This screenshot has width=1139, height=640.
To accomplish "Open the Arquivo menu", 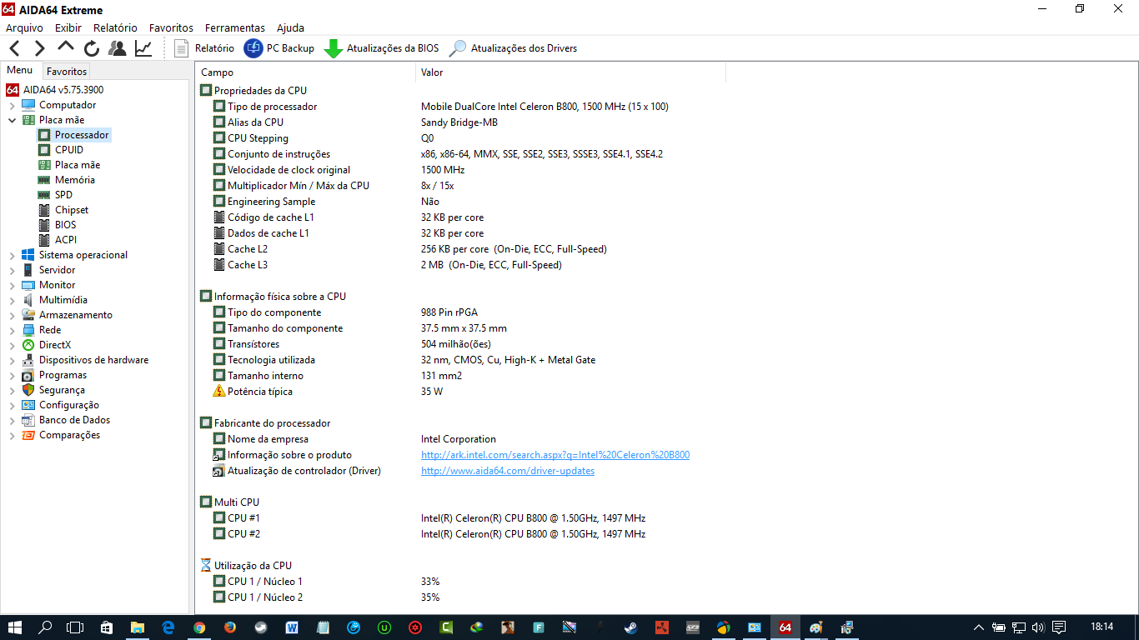I will 24,27.
